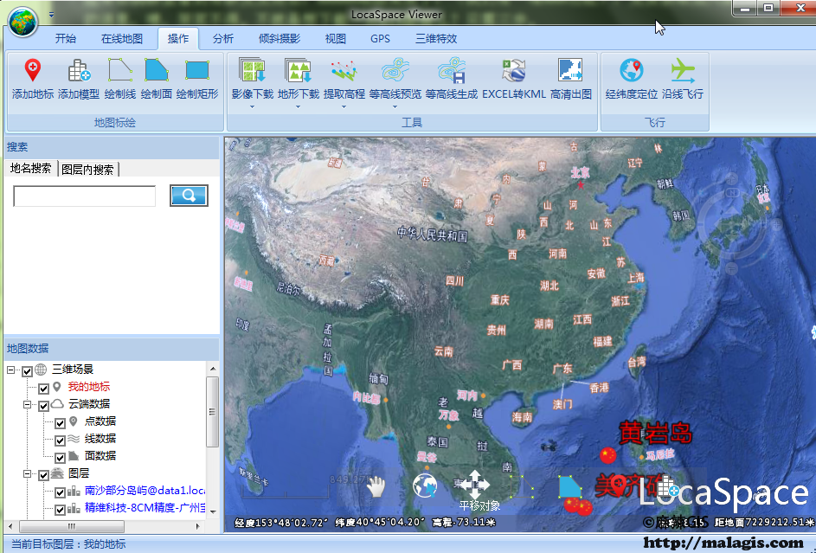Switch to the 视图 ribbon tab
The height and width of the screenshot is (553, 816).
[336, 38]
